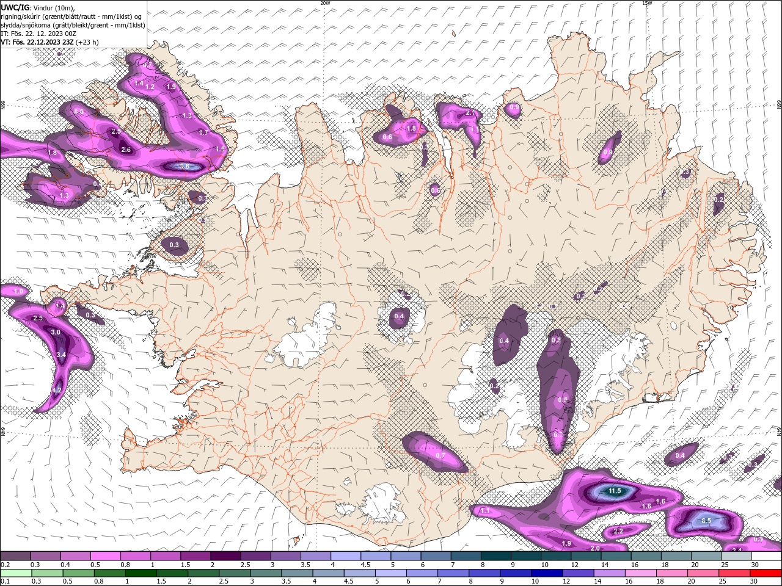The width and height of the screenshot is (782, 586).
Task: Click the 6.5 precipitation value near the southeast
Action: point(706,521)
